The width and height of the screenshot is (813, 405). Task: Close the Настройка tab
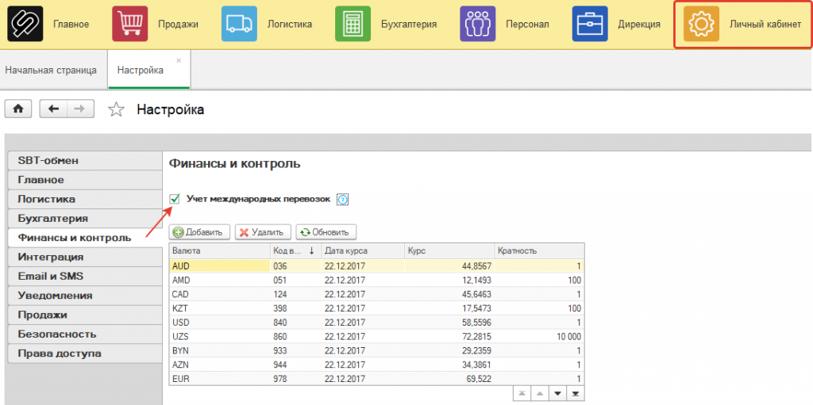(x=179, y=60)
